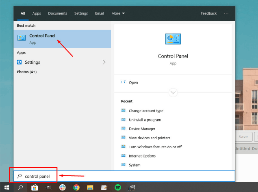
Task: Open Internet Options recent item
Action: point(142,156)
